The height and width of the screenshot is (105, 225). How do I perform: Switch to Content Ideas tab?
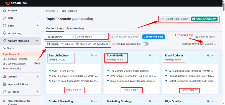pyautogui.click(x=55, y=28)
